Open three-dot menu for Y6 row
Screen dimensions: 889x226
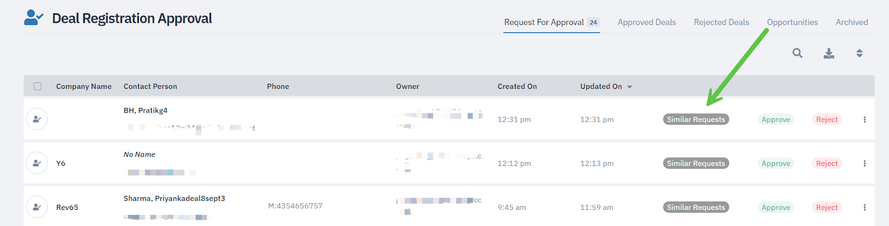point(865,163)
